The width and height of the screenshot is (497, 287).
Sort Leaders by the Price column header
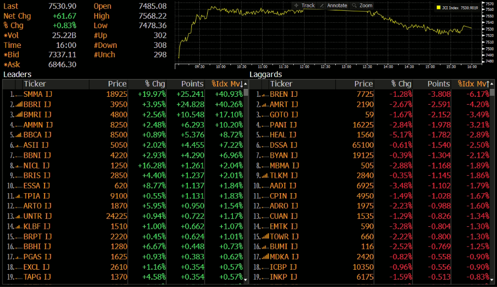pyautogui.click(x=117, y=84)
